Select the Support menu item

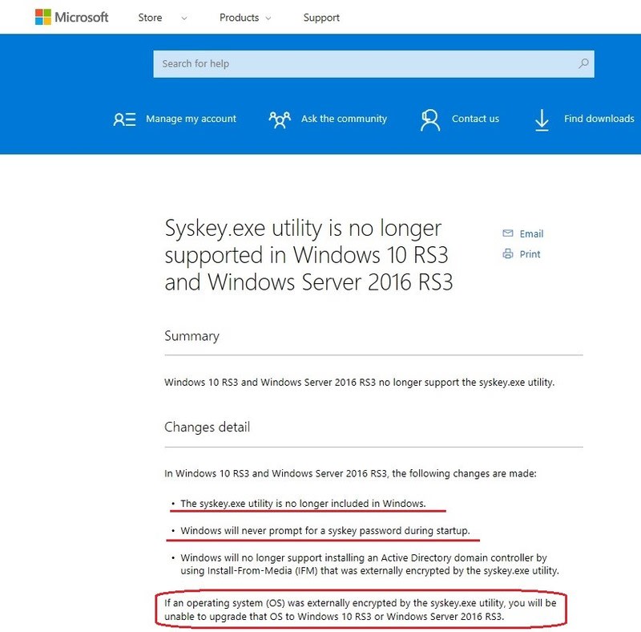[x=320, y=17]
